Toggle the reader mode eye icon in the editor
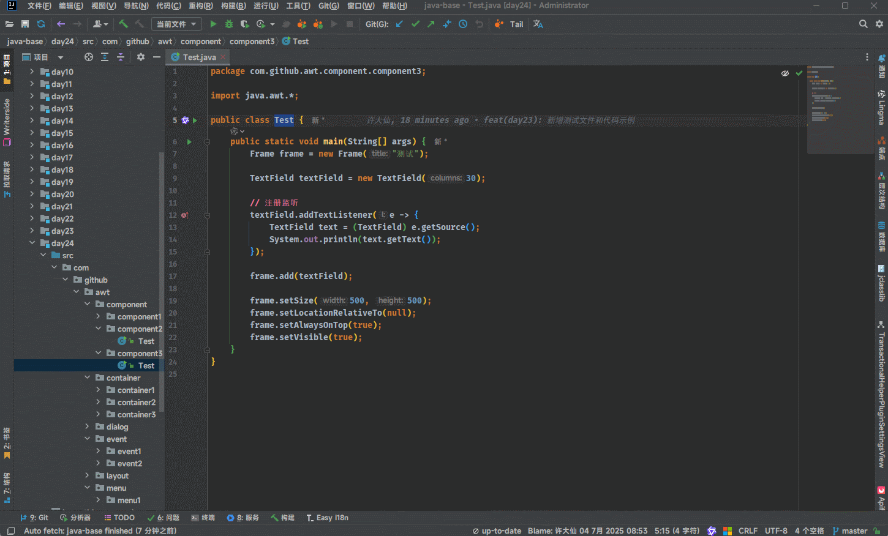Screen dimensions: 888x536 coord(785,73)
